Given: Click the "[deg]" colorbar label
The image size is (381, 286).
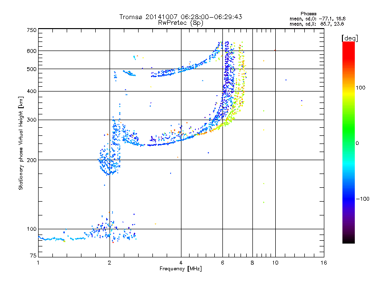Looking at the screenshot, I should tap(350, 38).
